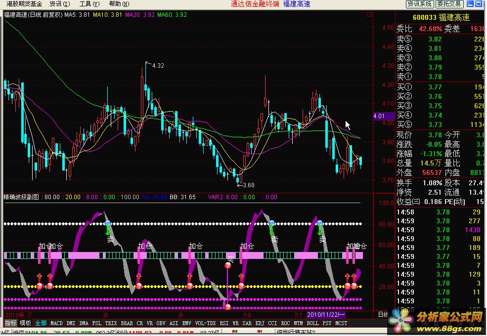Click the 2010/11/22 date marker
This screenshot has width=487, height=336.
[x=325, y=315]
